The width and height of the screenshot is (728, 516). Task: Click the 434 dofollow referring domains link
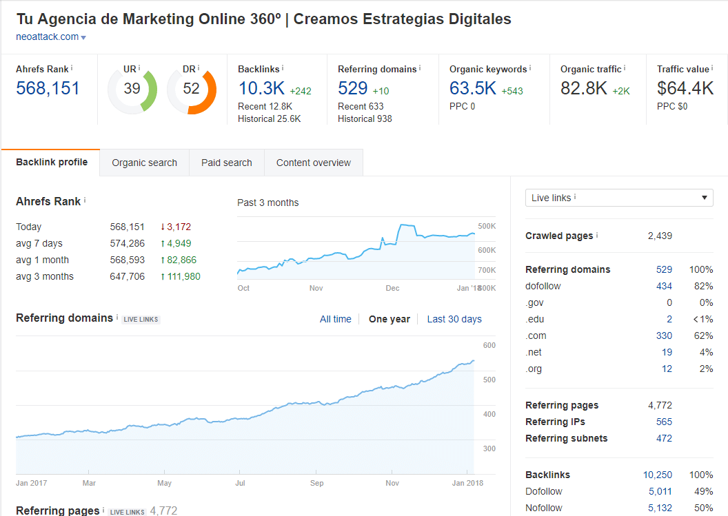pos(663,286)
